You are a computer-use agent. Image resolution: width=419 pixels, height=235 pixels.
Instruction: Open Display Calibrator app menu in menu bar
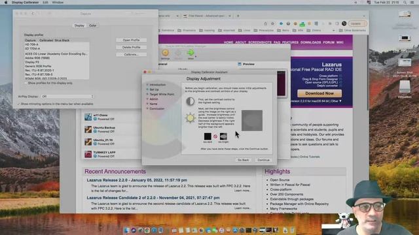[x=25, y=3]
